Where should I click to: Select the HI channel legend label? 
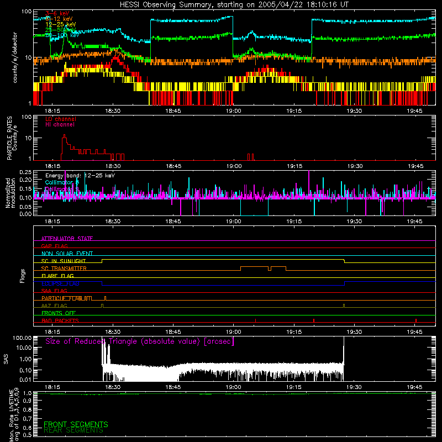click(60, 125)
